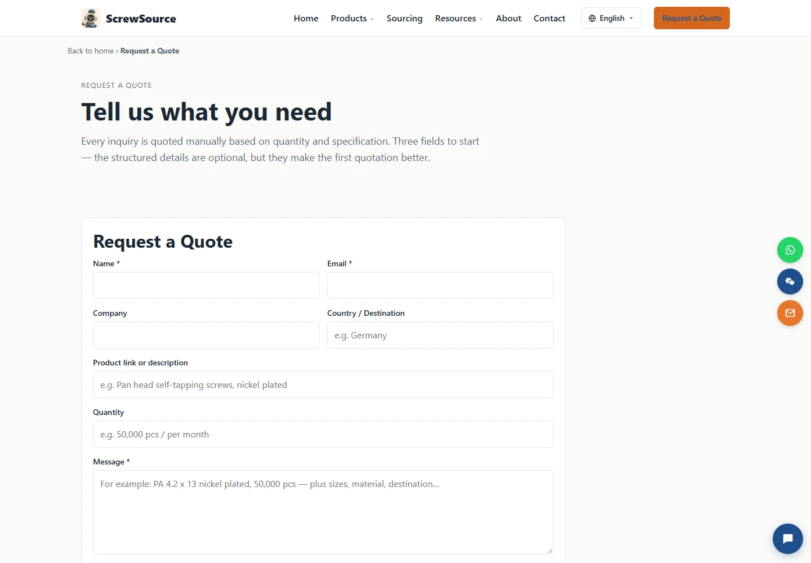Expand the Products dropdown menu
811x563 pixels.
coord(352,19)
